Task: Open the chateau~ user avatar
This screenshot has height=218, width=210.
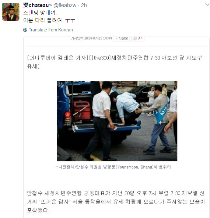Action: click(11, 12)
